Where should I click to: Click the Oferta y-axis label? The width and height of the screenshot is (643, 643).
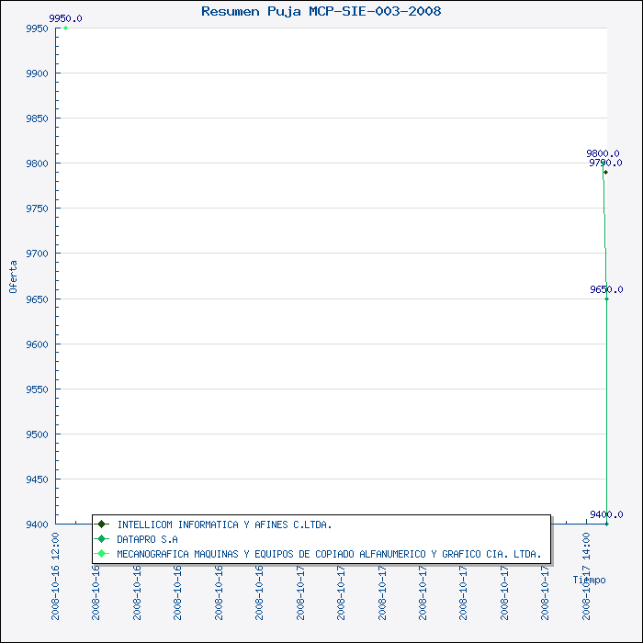coord(13,276)
